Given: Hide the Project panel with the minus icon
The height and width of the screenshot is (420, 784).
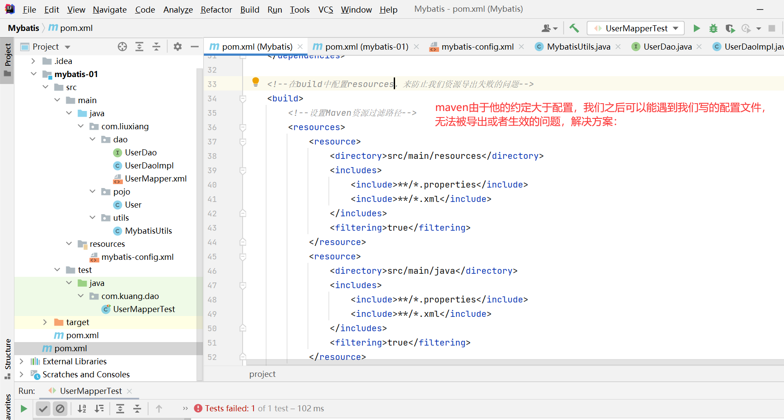Looking at the screenshot, I should point(195,47).
